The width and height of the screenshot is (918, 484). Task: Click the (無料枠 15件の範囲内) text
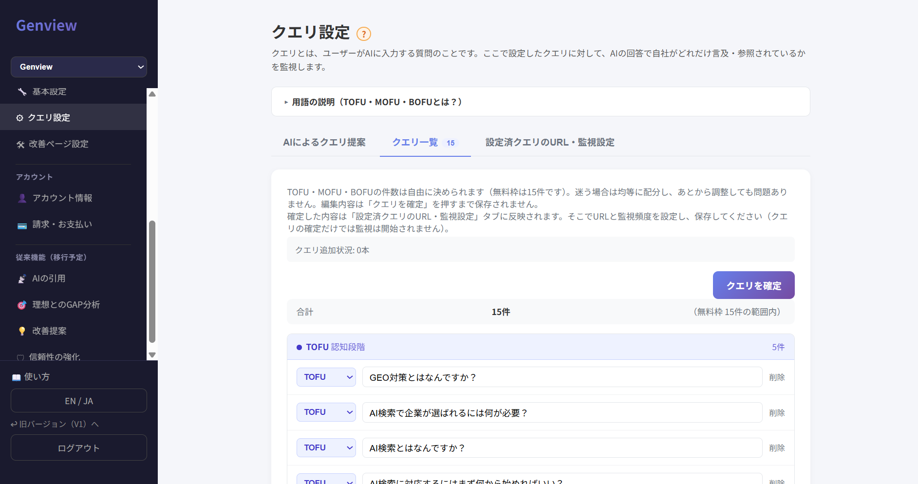pos(737,312)
